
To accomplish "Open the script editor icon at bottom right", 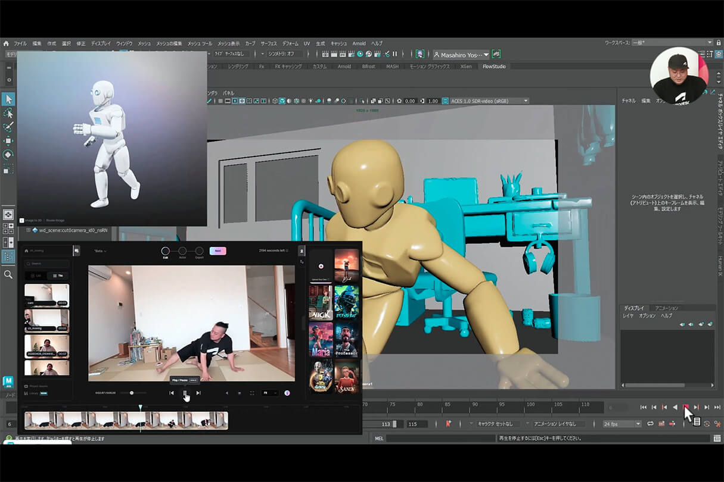I will (x=717, y=439).
